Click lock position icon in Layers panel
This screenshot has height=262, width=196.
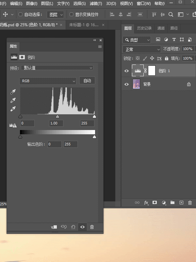(152, 58)
